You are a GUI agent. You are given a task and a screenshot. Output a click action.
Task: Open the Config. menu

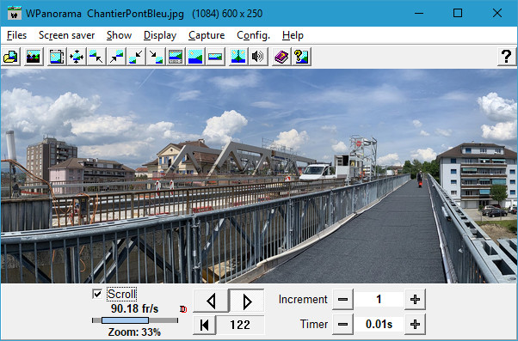click(x=253, y=35)
